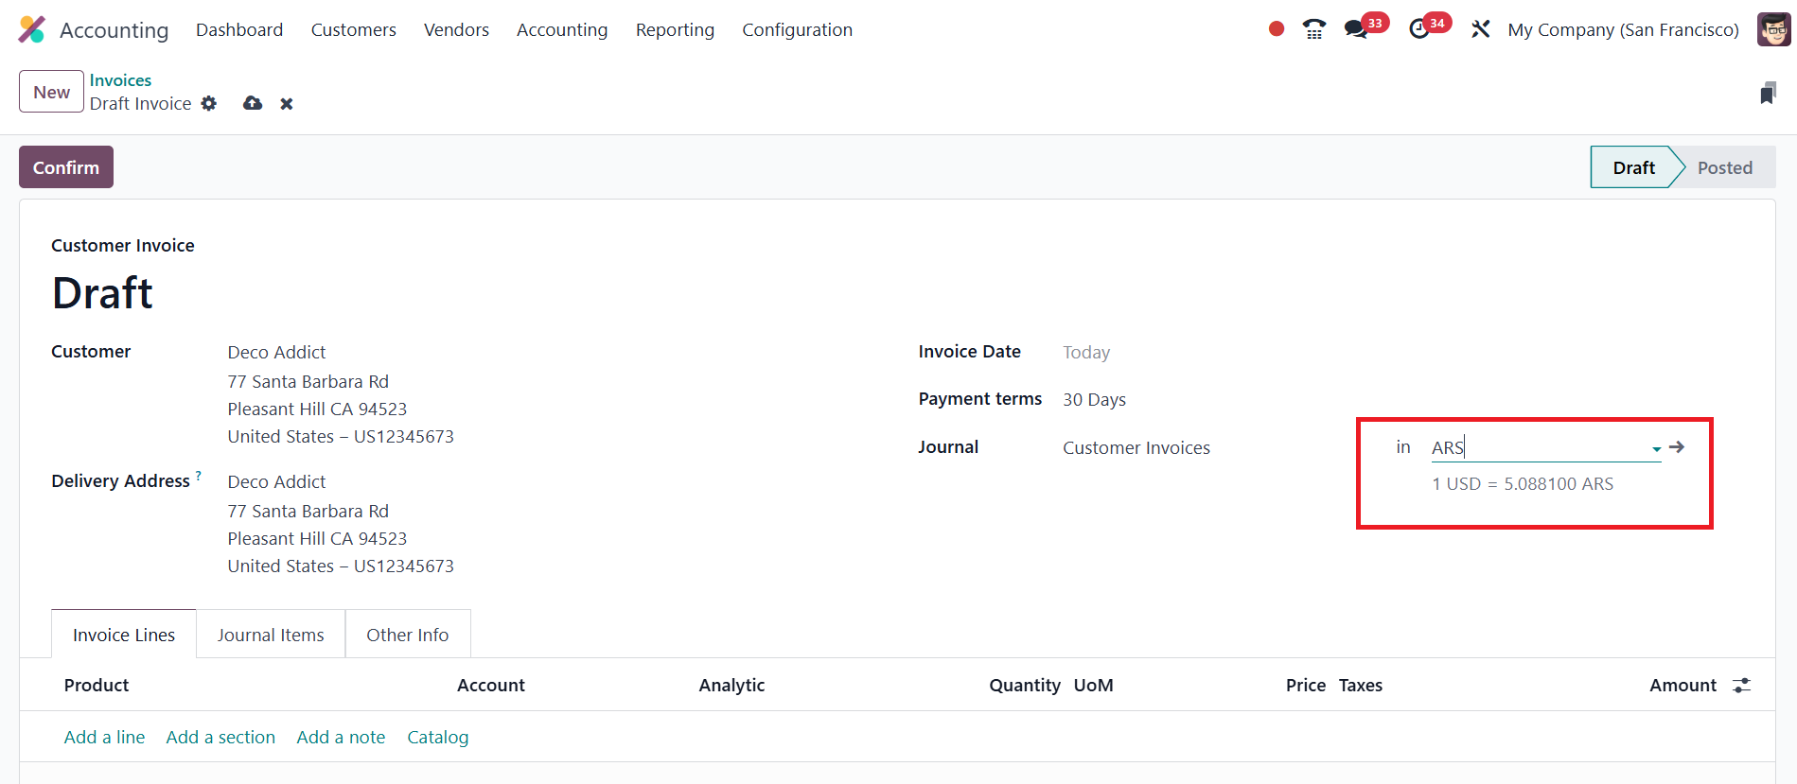This screenshot has width=1797, height=784.
Task: Discard changes with the X icon
Action: click(x=287, y=104)
